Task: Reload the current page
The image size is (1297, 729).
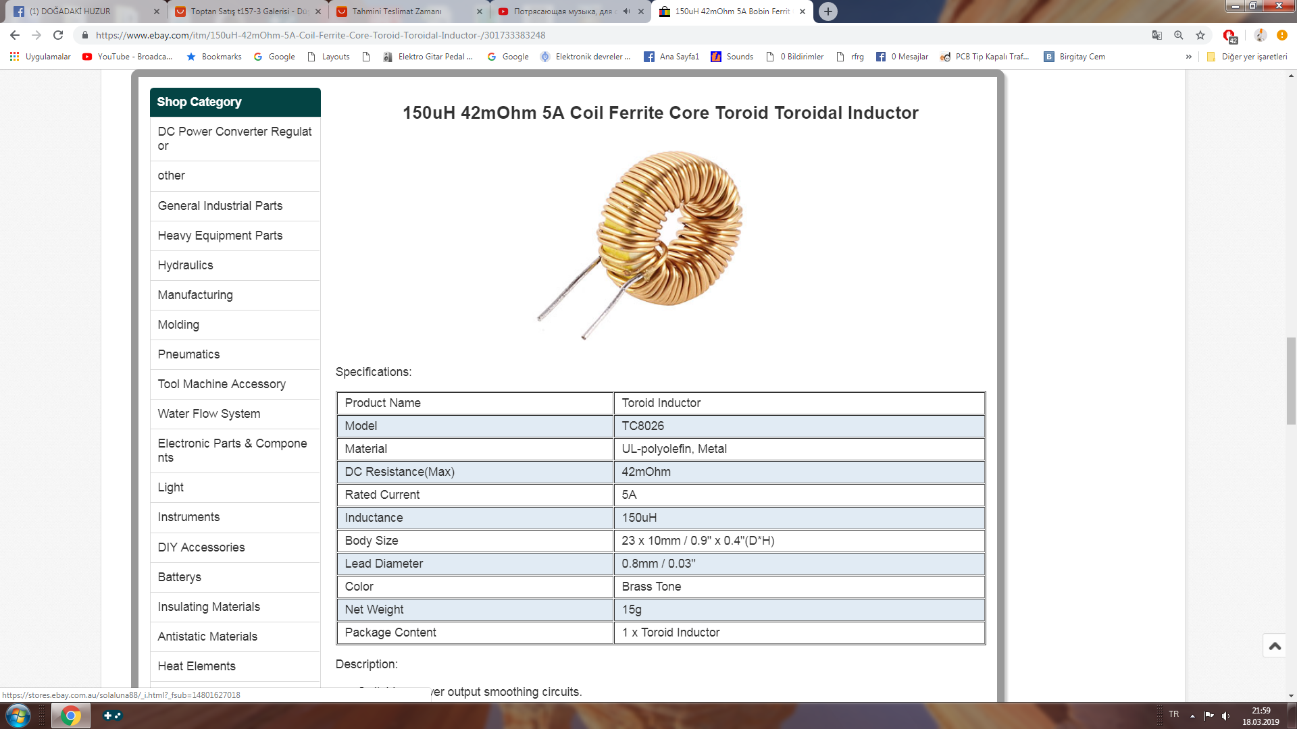Action: (58, 35)
